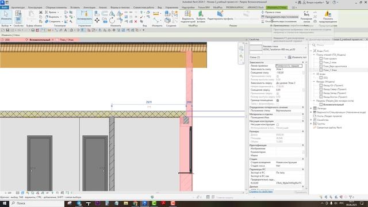Click checkbox next to Фасад Север

(321, 89)
